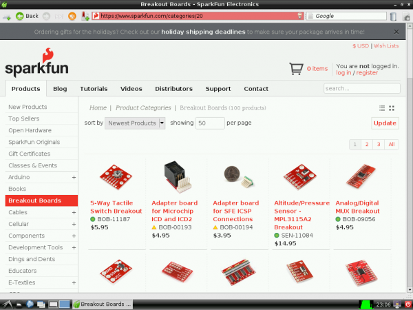Switch to grid view icon
The height and width of the screenshot is (310, 413).
[392, 108]
